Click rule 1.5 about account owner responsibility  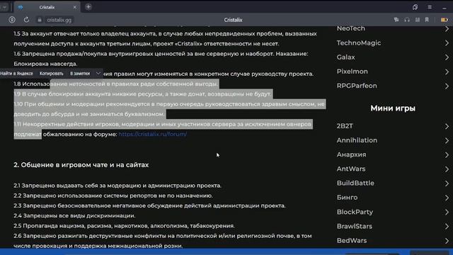pyautogui.click(x=165, y=39)
